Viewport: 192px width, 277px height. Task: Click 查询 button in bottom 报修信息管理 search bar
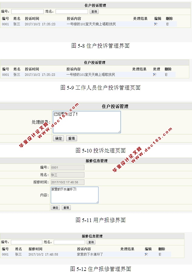tap(91, 242)
